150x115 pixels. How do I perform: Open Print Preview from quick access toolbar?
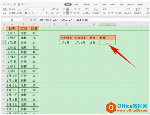tap(22, 4)
